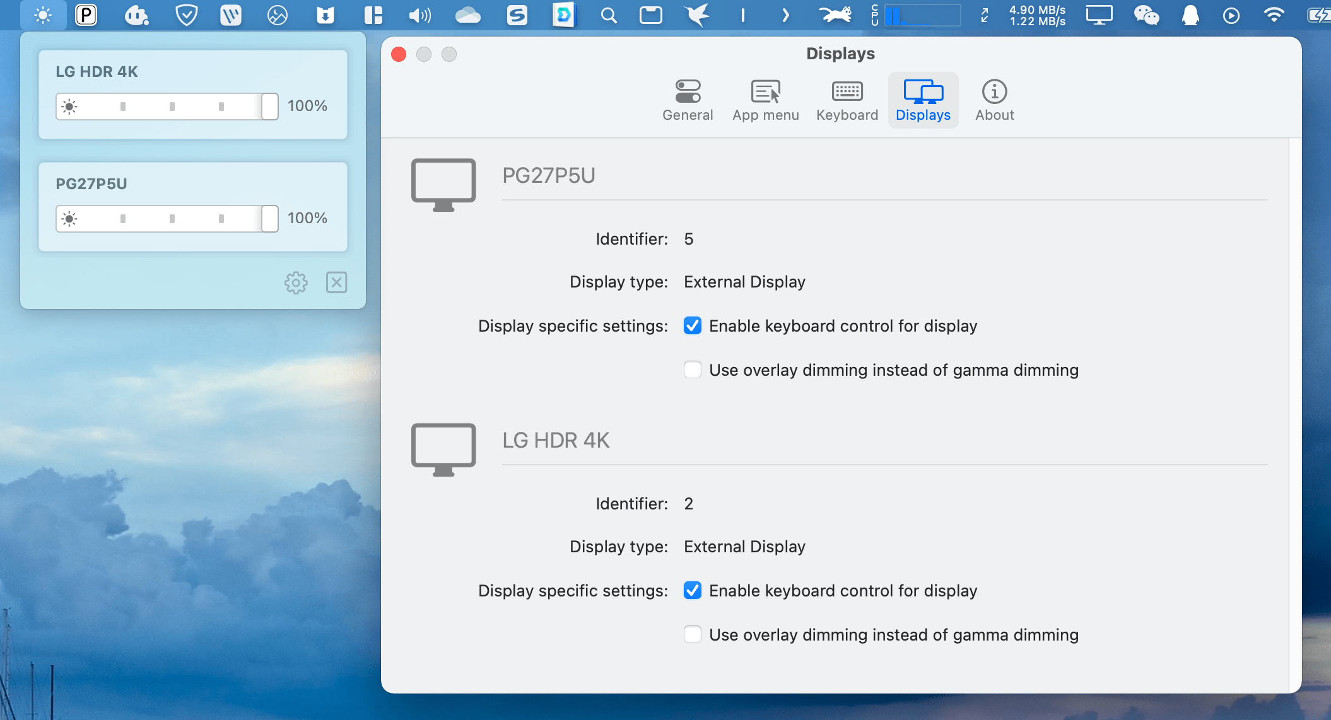Click the circular compass-like menu bar icon
Image resolution: width=1331 pixels, height=720 pixels.
coord(278,15)
